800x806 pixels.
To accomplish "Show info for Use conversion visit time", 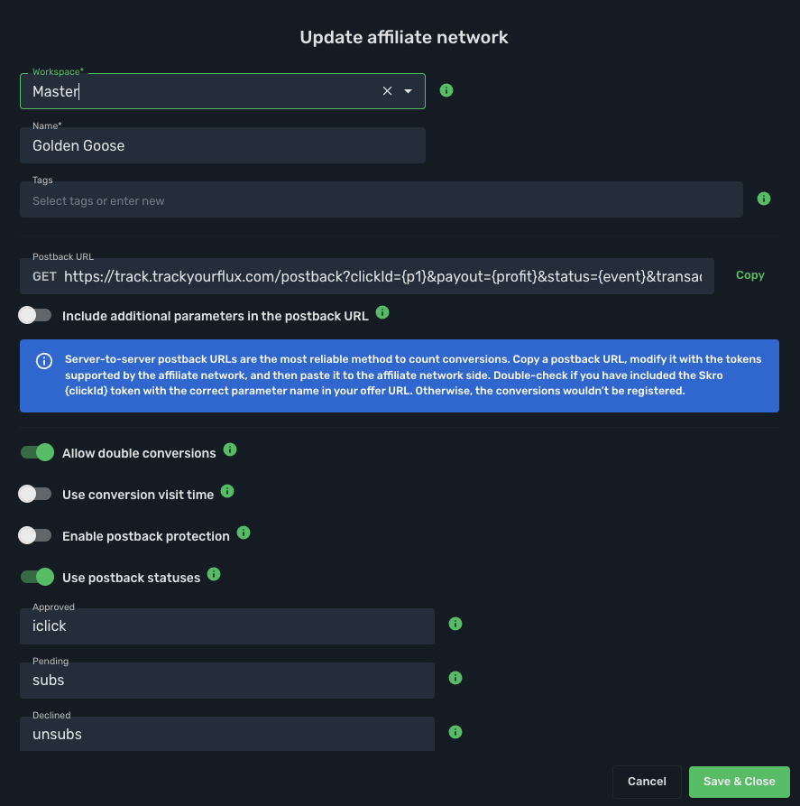I will pos(227,491).
